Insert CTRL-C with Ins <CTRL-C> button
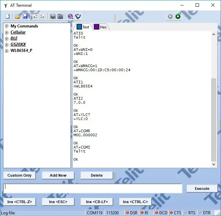 (x=135, y=202)
